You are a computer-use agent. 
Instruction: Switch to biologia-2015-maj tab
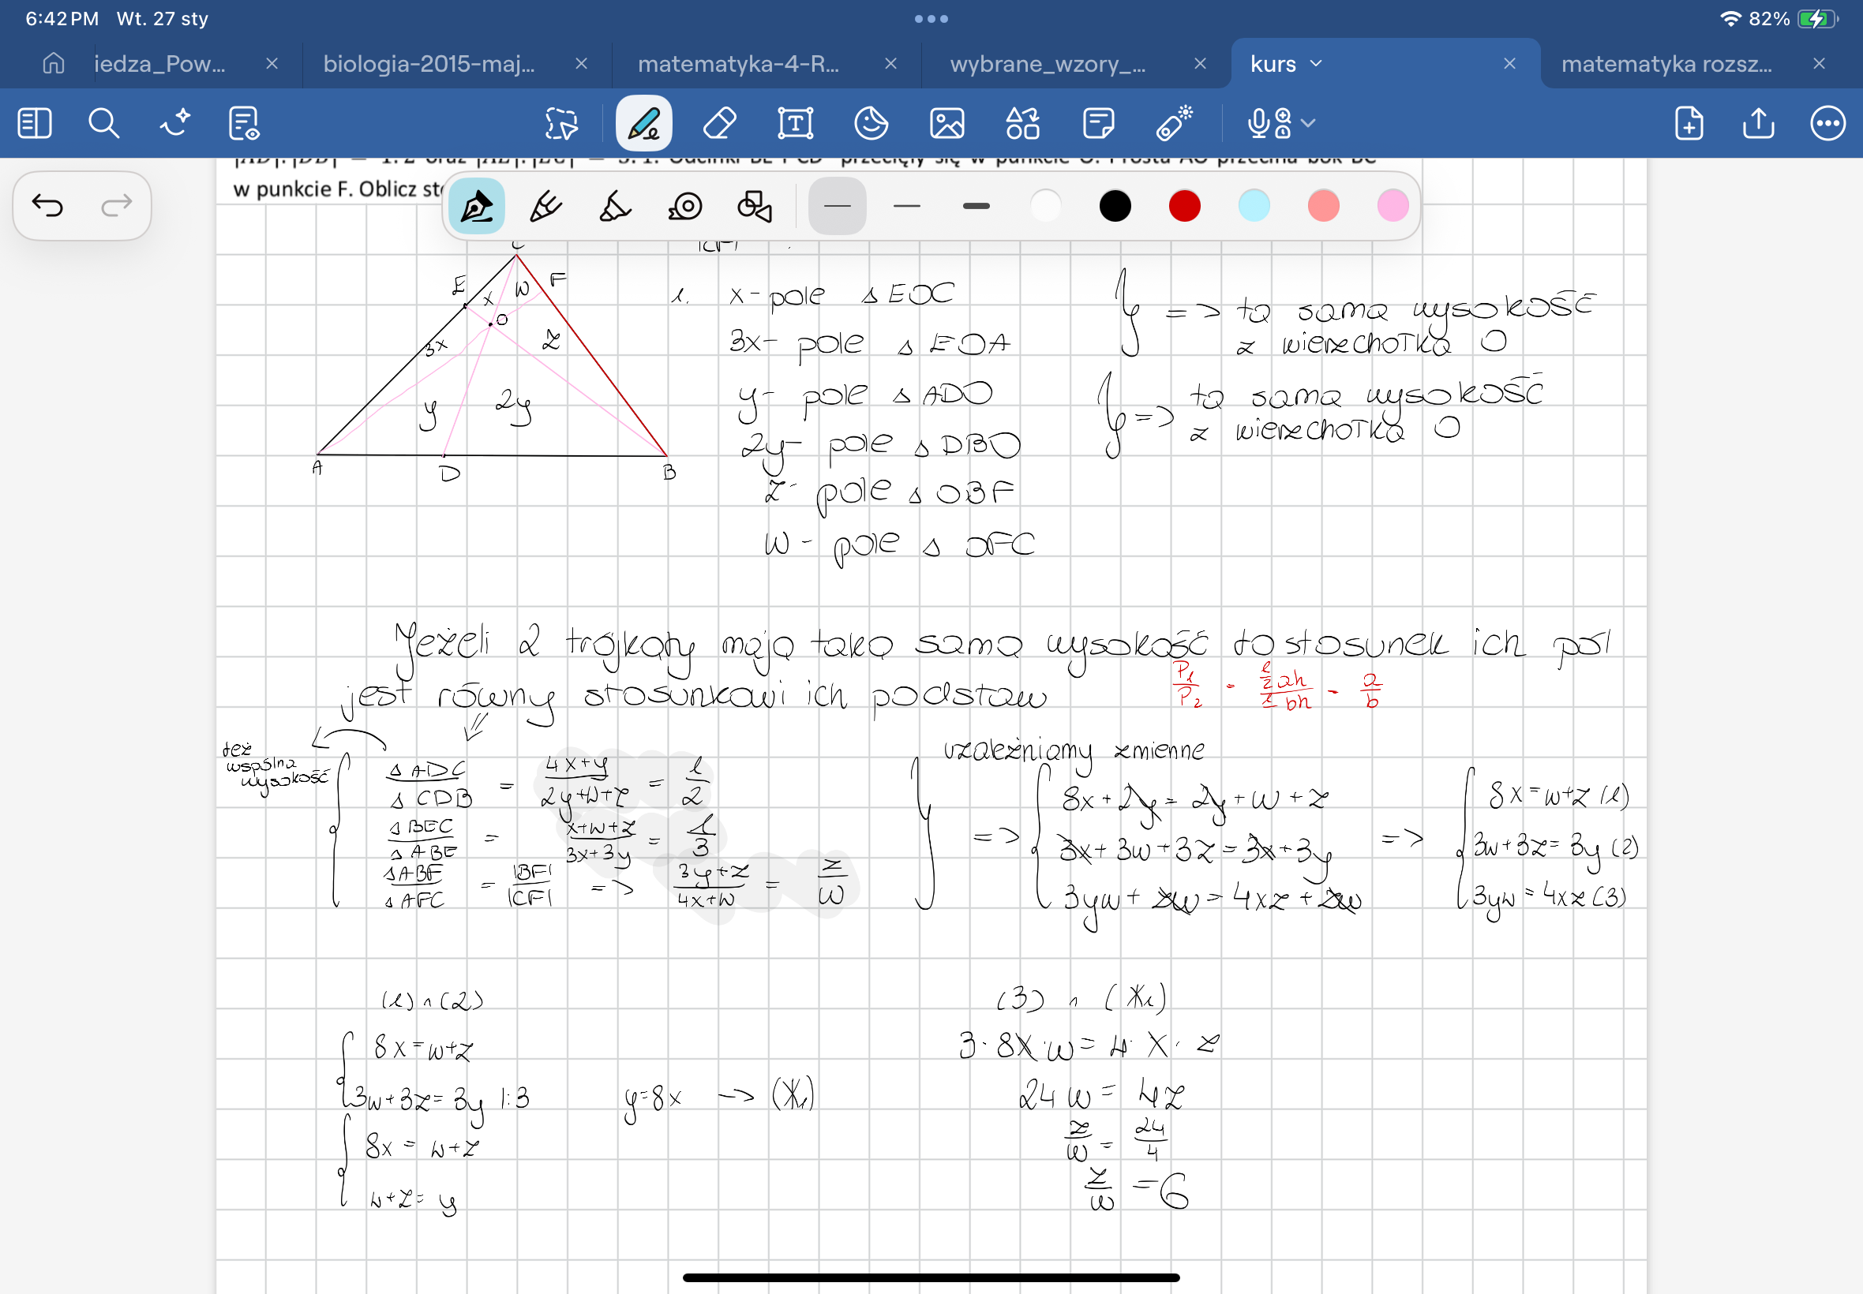(x=429, y=63)
